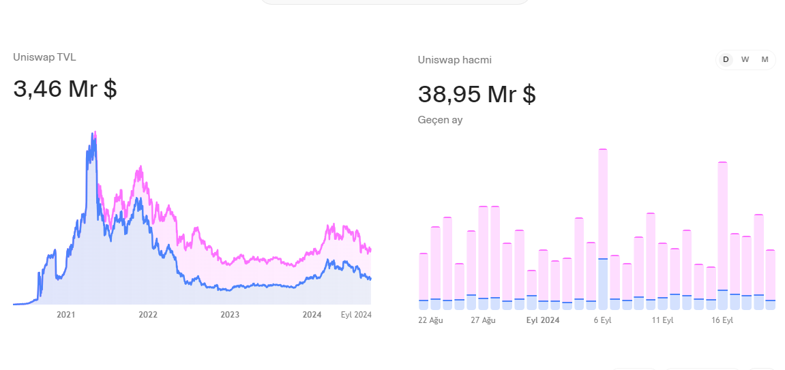Click the 3,46 Mr $ TVL value

pyautogui.click(x=65, y=89)
